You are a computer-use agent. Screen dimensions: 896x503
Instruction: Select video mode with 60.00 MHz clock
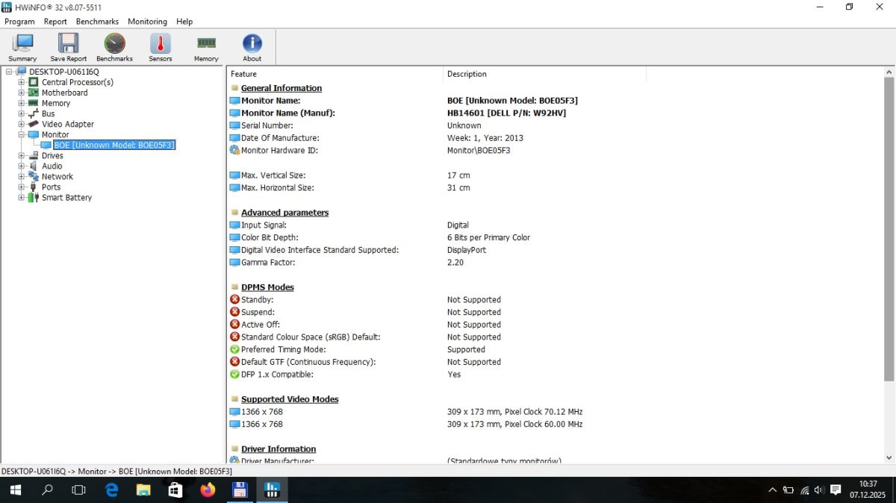pyautogui.click(x=555, y=424)
